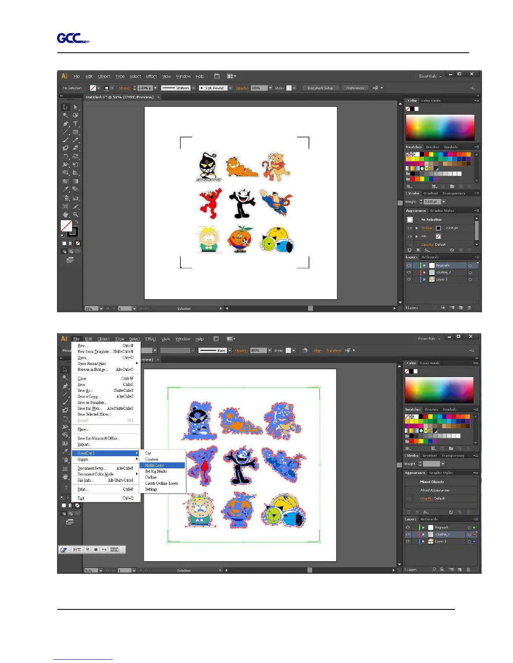Click Delete Selection trash icon in upper Layers panel
This screenshot has width=513, height=663.
(x=469, y=308)
